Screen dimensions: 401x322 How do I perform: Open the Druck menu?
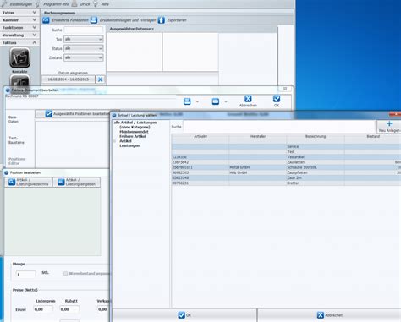85,4
